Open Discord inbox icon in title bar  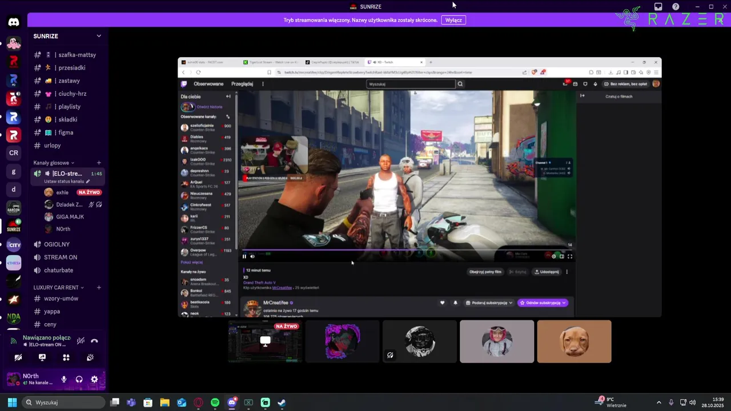[x=658, y=7]
